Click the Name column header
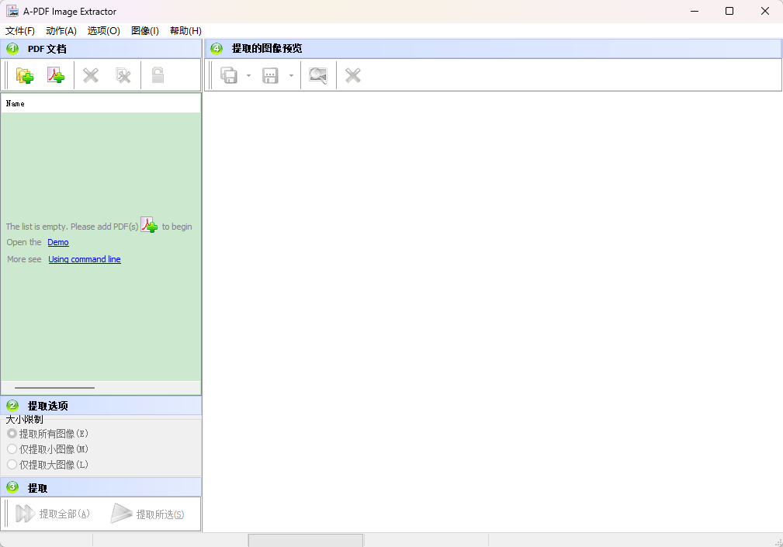 [101, 103]
